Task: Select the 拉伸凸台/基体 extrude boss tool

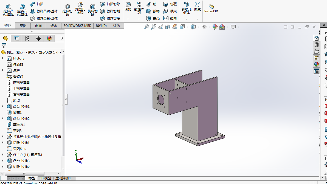Action: tap(9, 10)
